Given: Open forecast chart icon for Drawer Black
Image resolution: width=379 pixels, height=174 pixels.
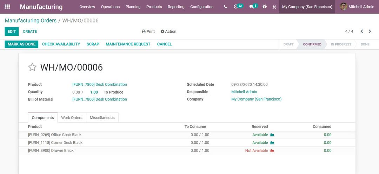Looking at the screenshot, I should 272,150.
